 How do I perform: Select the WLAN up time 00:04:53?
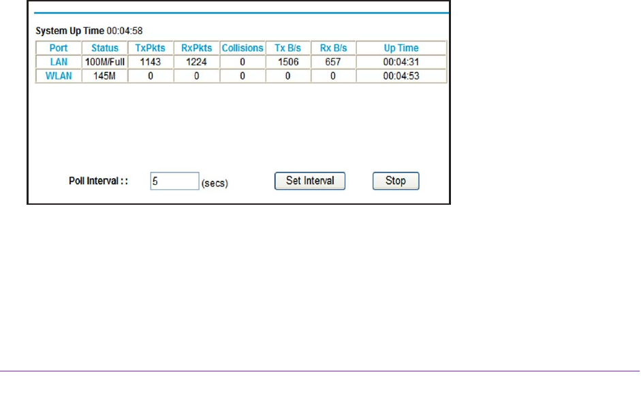[x=401, y=76]
